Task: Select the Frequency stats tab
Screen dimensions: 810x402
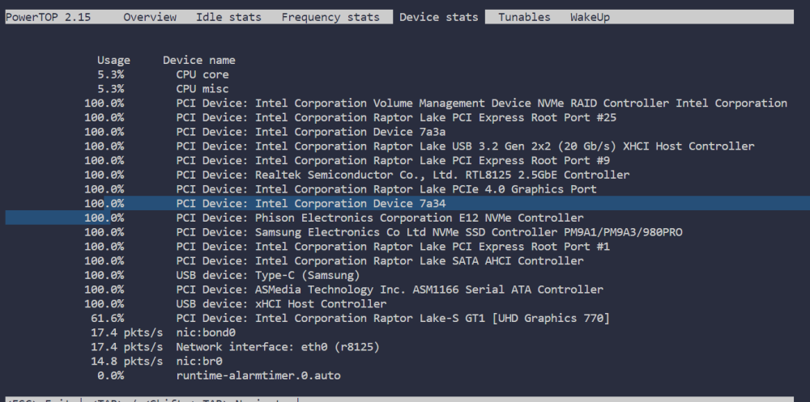Action: [330, 17]
